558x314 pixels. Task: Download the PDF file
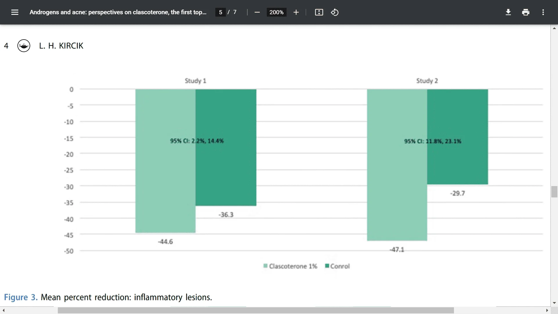(508, 12)
